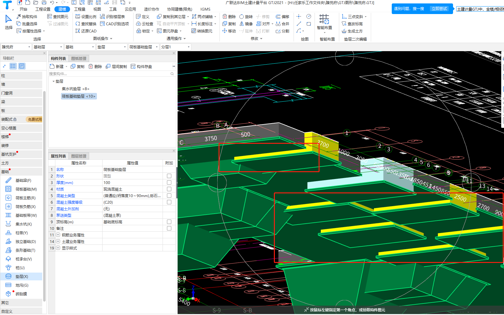The width and height of the screenshot is (504, 315).
Task: Click 新建 new component button
Action: click(x=58, y=66)
